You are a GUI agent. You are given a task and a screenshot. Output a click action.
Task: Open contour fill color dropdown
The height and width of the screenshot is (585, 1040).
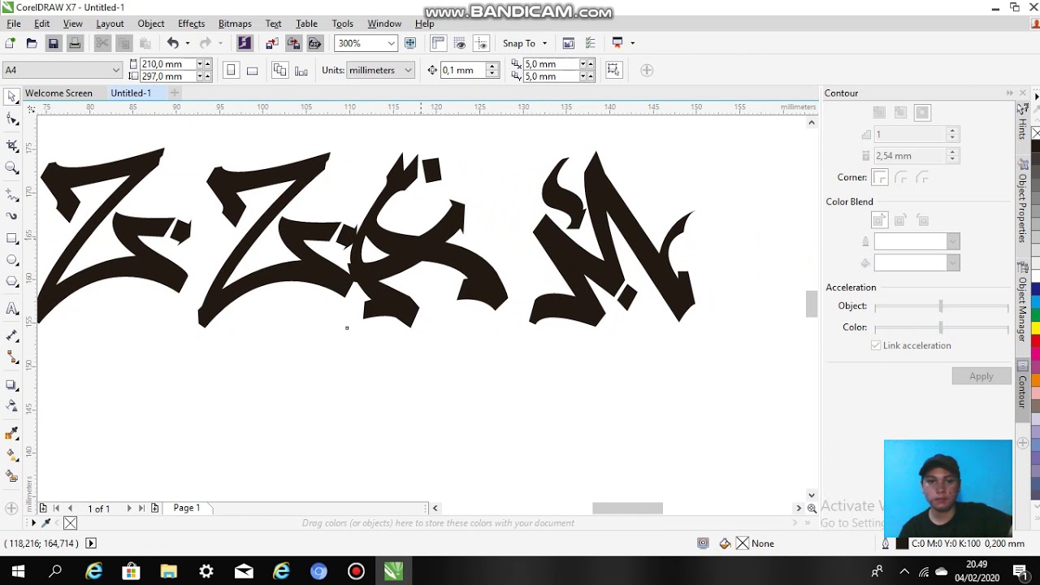[x=953, y=262]
